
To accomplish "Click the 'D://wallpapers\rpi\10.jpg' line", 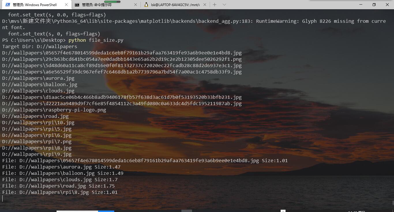I will click(x=38, y=122).
